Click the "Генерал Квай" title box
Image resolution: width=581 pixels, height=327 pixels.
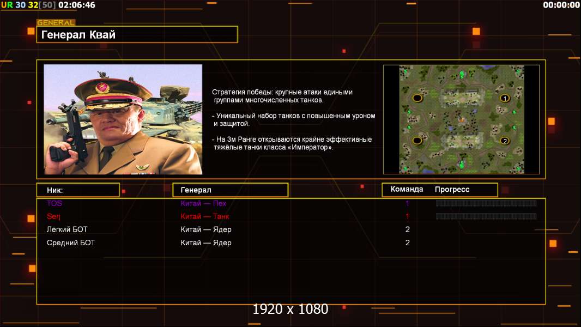click(137, 35)
